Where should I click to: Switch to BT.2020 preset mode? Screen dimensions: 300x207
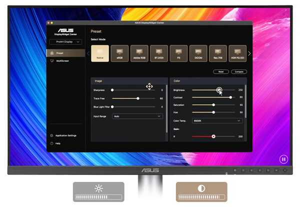[159, 54]
